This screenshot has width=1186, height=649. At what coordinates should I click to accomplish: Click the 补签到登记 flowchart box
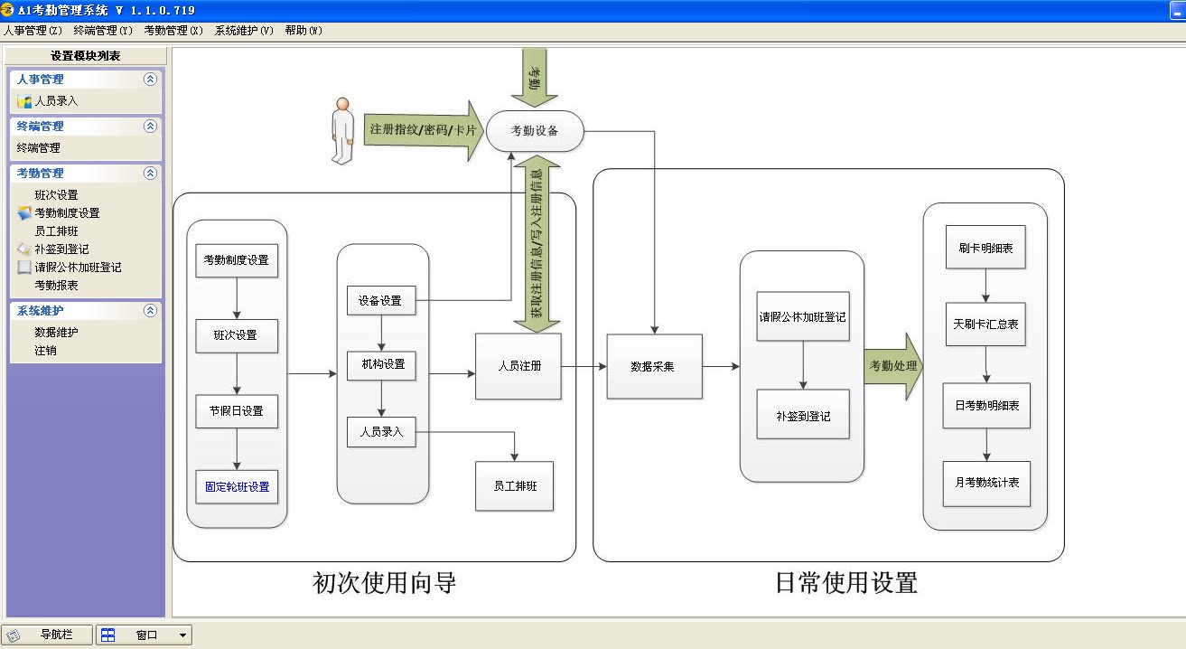803,414
